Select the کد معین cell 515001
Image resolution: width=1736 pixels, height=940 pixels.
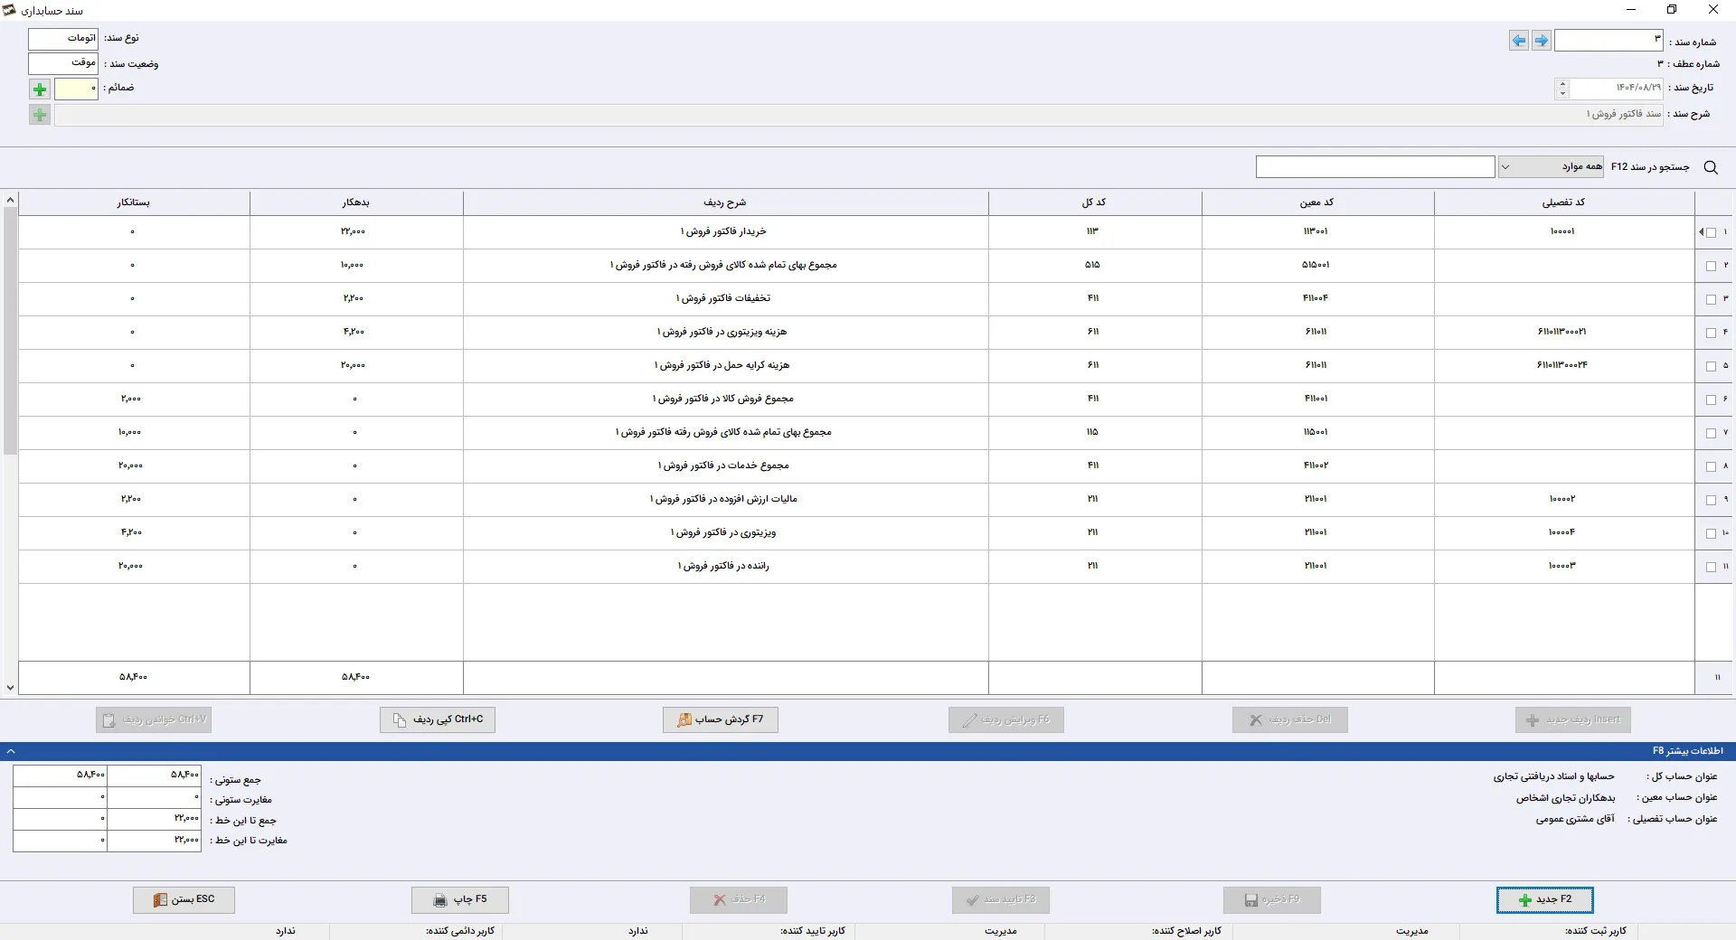pyautogui.click(x=1317, y=266)
